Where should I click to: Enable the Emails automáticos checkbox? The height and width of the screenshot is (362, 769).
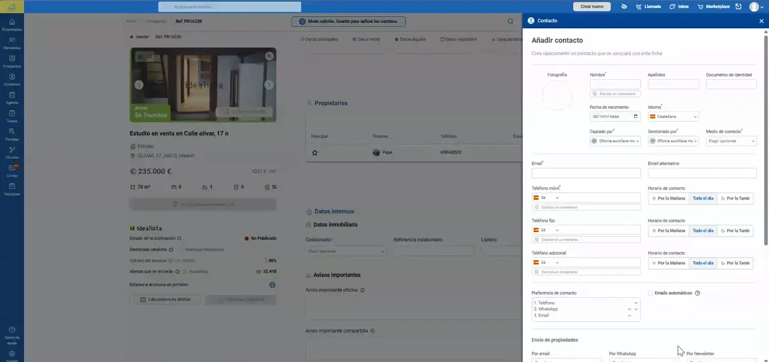click(651, 293)
